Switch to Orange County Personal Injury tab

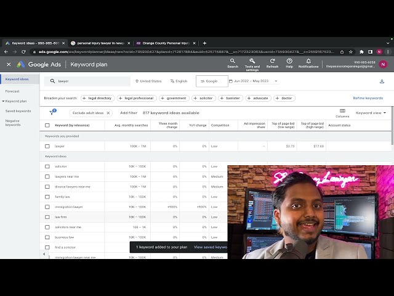click(166, 43)
